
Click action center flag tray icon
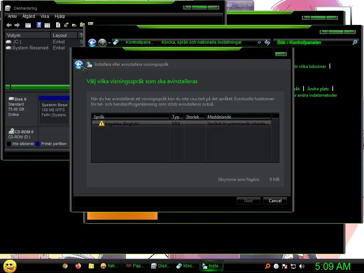pyautogui.click(x=285, y=266)
